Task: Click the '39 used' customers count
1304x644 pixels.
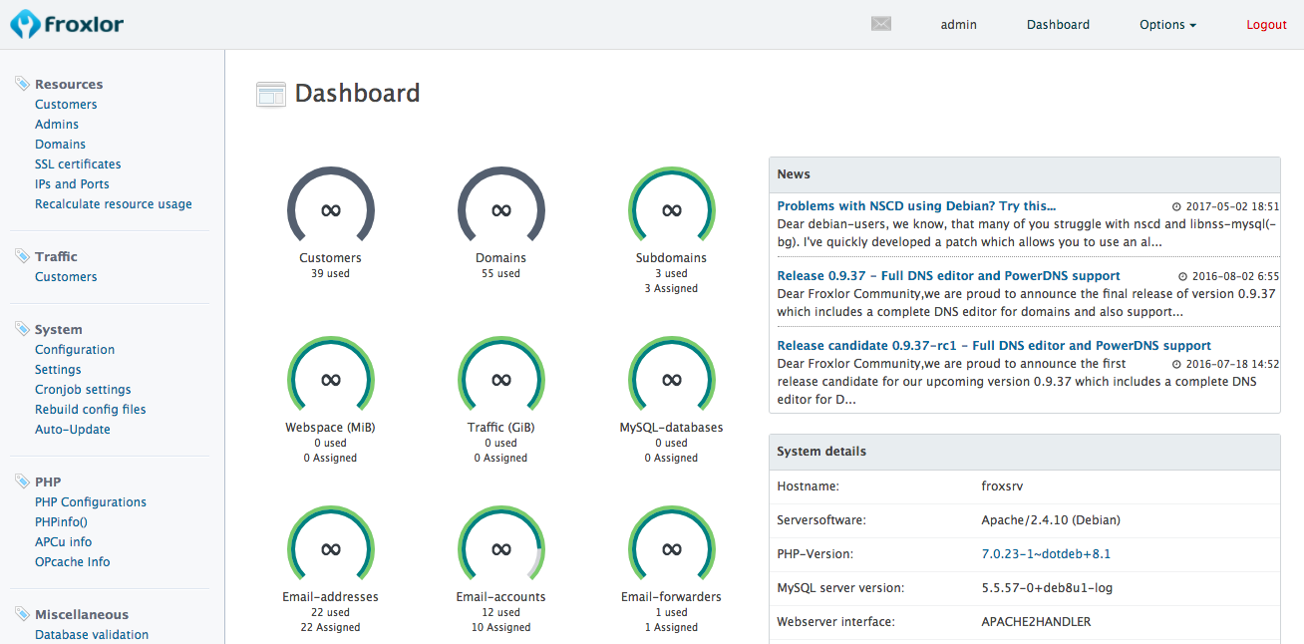Action: tap(330, 273)
